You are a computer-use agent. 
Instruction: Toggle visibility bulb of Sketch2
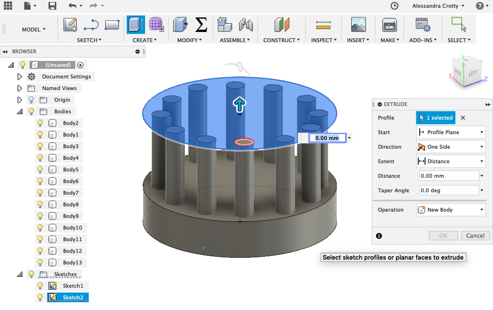coord(40,297)
